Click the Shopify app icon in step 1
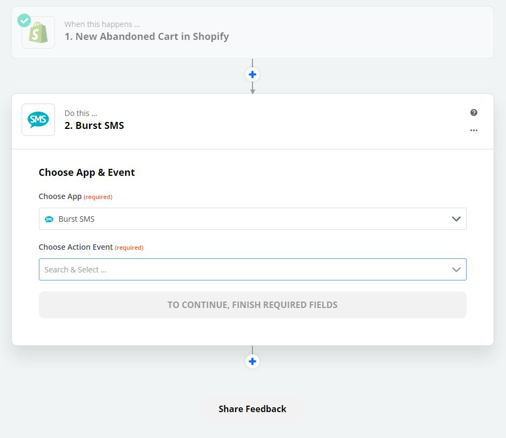 click(38, 32)
